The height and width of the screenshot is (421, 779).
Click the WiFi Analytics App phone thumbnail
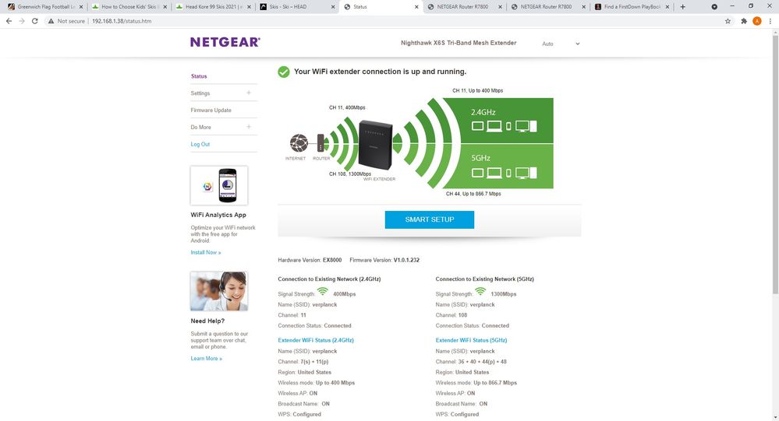219,185
